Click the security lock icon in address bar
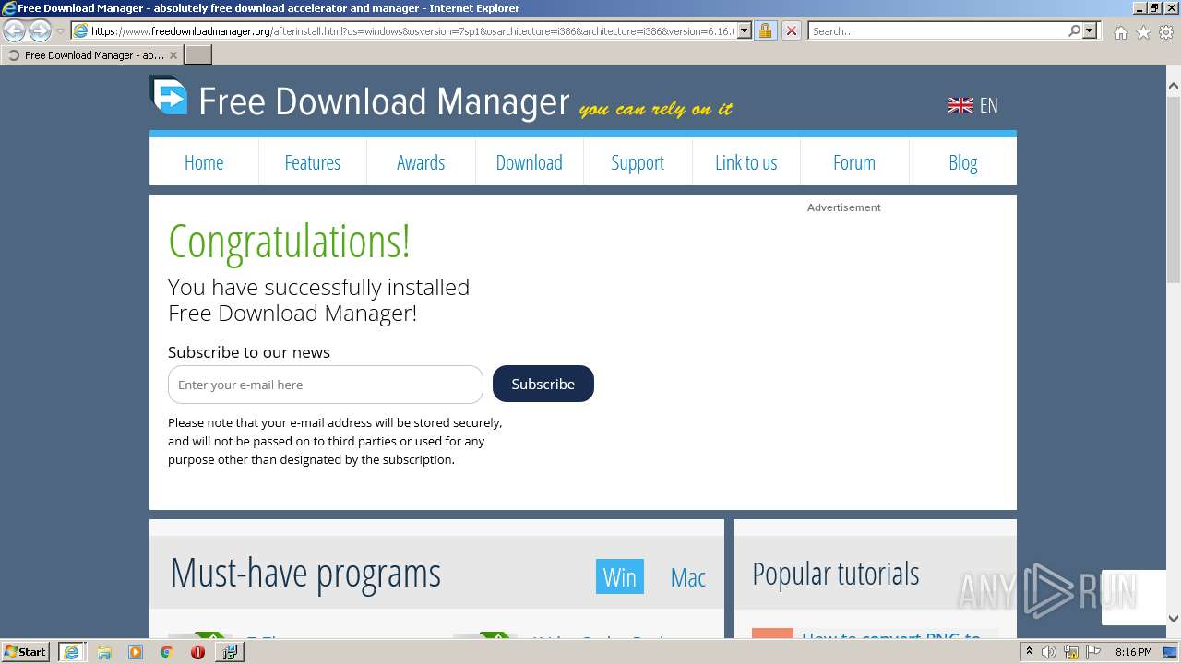The width and height of the screenshot is (1181, 664). (765, 30)
